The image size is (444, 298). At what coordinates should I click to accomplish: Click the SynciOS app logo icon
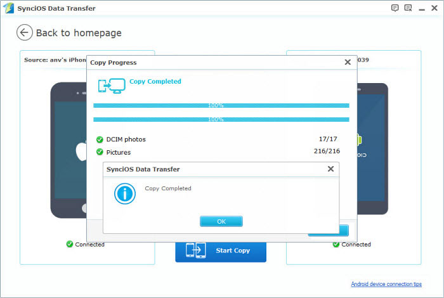[8, 8]
